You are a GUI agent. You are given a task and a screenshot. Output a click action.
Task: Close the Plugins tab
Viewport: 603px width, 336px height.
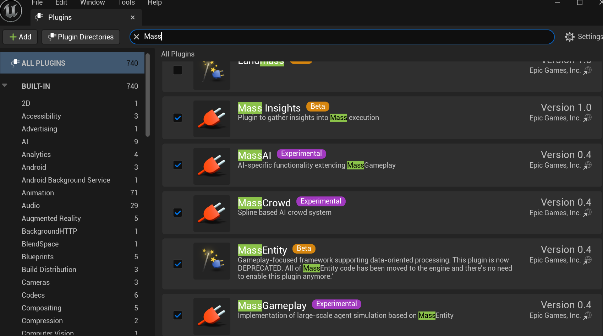(133, 17)
